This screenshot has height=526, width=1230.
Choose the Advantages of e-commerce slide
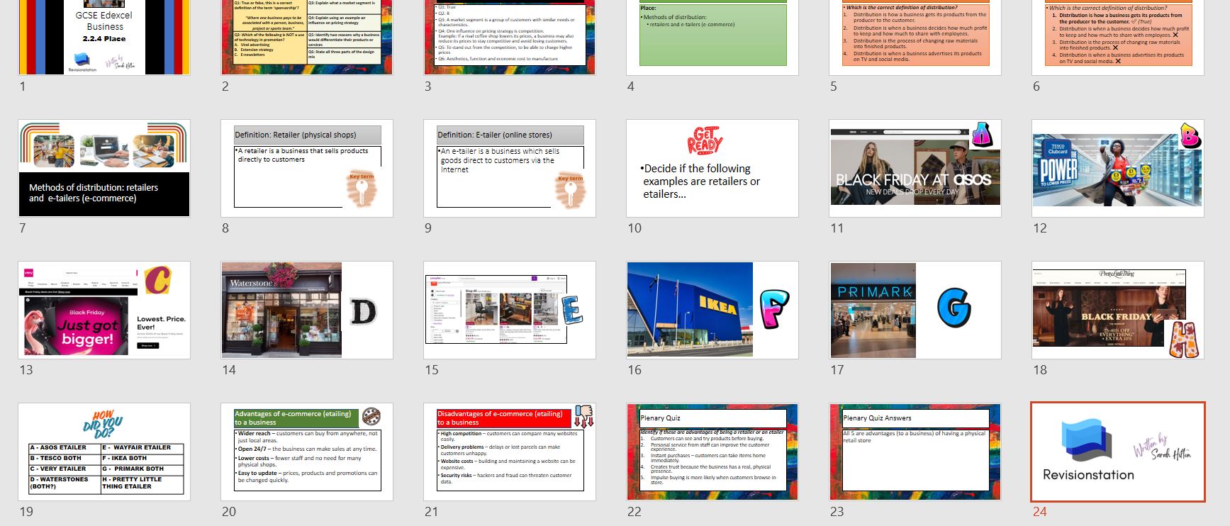(307, 452)
